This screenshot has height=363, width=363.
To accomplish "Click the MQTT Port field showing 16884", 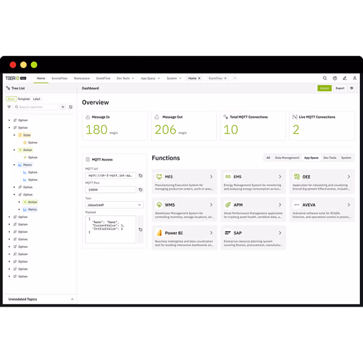I will pyautogui.click(x=111, y=190).
